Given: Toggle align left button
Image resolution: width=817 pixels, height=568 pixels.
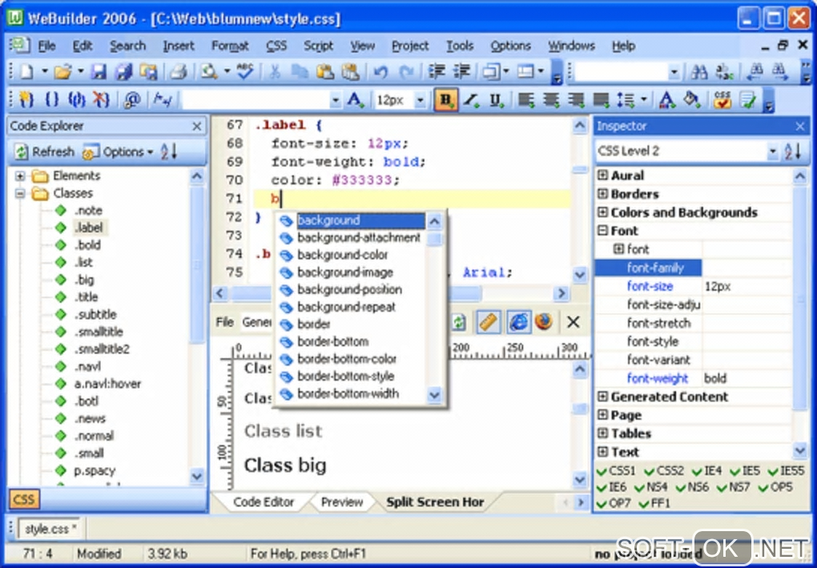Looking at the screenshot, I should (526, 99).
